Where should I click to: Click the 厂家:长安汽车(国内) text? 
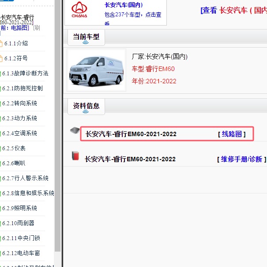click(x=159, y=56)
